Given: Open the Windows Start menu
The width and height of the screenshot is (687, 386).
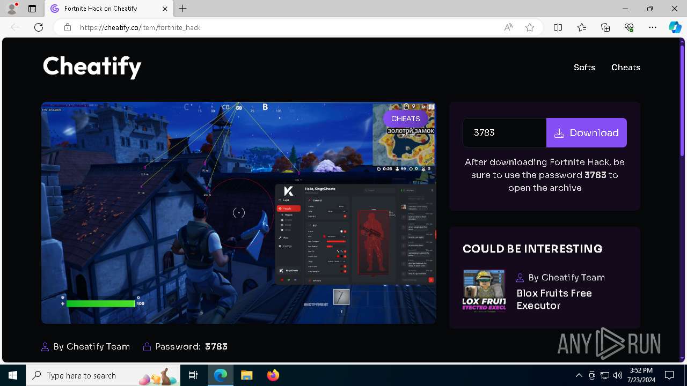Looking at the screenshot, I should coord(13,375).
